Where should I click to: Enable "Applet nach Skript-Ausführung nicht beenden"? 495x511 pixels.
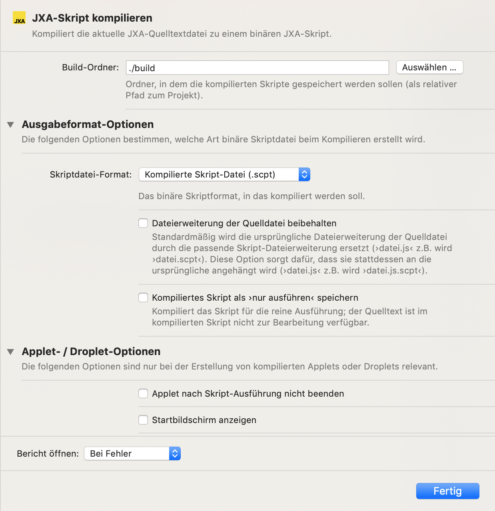(x=143, y=393)
